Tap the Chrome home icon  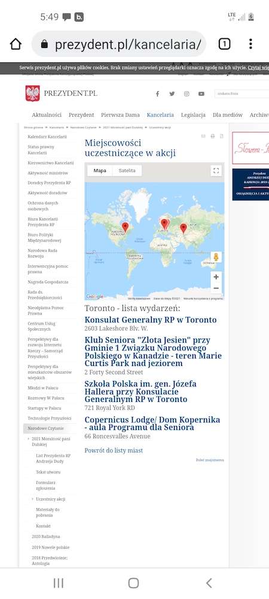16,44
